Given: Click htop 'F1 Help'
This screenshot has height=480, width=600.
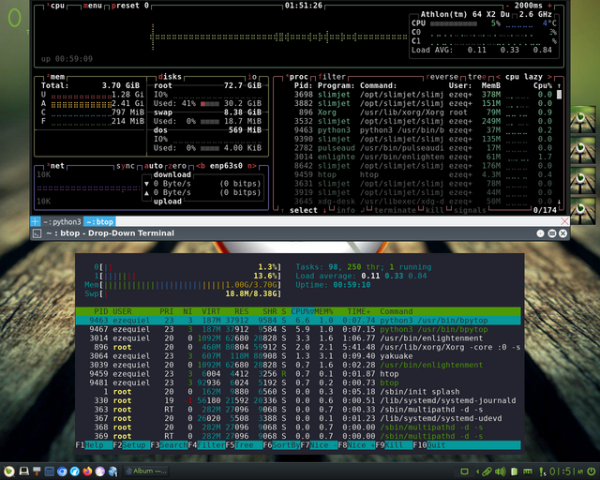Looking at the screenshot, I should [94, 445].
